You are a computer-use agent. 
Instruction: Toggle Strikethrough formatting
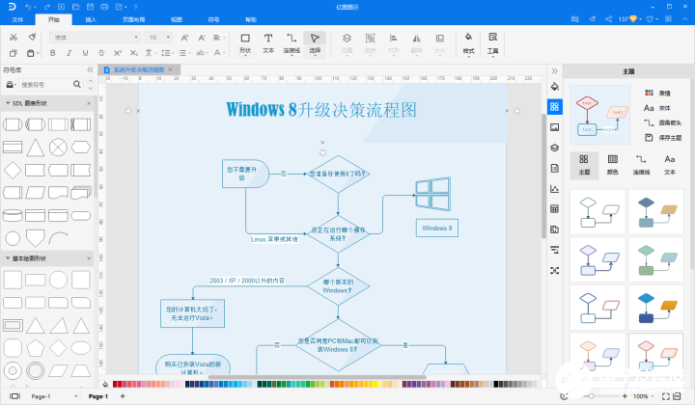pyautogui.click(x=101, y=53)
